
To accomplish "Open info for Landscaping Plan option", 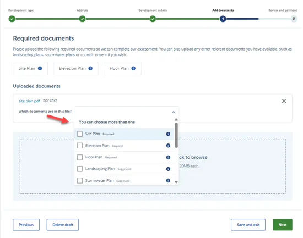I will (168, 169).
